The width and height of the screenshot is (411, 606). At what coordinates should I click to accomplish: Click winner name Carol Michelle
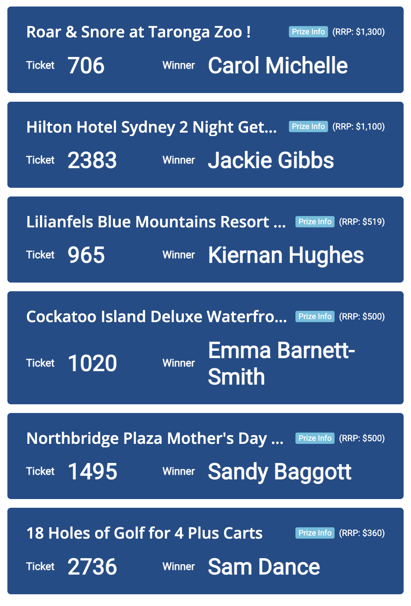[x=278, y=66]
